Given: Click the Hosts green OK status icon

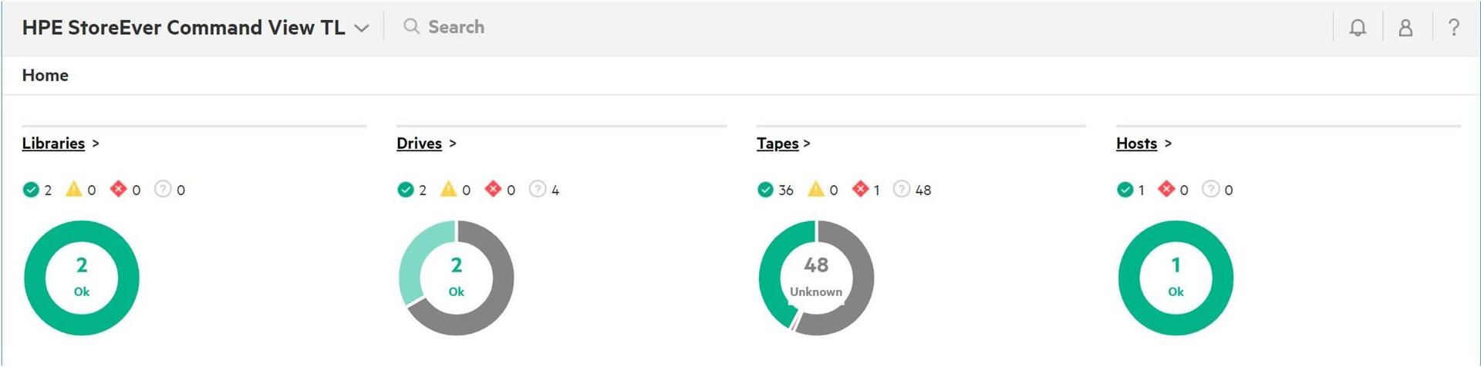Looking at the screenshot, I should click(x=1125, y=190).
